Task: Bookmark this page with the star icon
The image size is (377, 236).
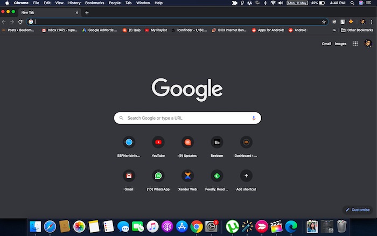Action: (324, 22)
